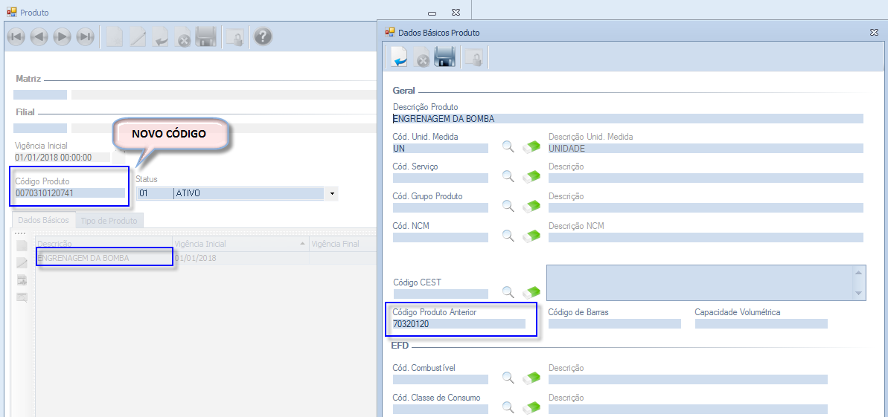Click third grid side icon below edit
This screenshot has height=417, width=888.
tap(22, 279)
